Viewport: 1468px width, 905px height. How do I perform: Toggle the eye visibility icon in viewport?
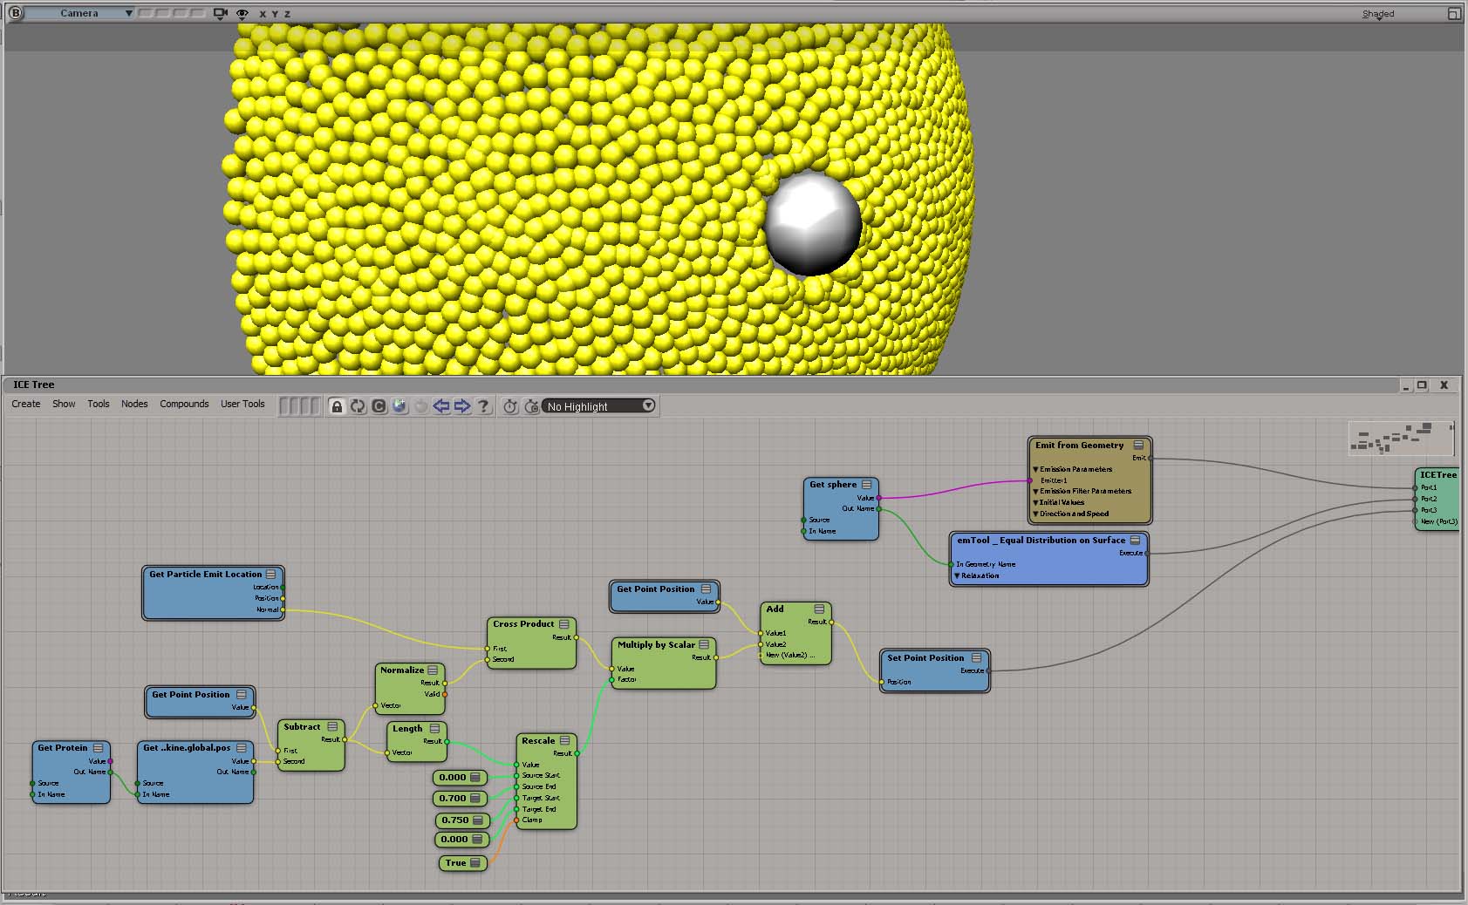[x=242, y=14]
